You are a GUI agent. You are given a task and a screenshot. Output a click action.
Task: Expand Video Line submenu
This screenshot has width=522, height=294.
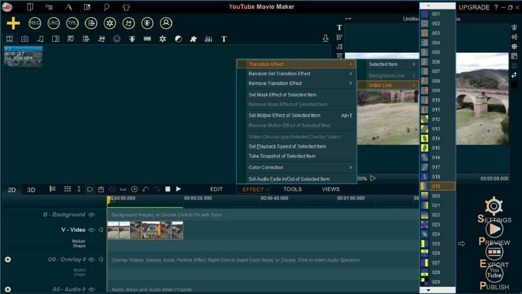(388, 85)
